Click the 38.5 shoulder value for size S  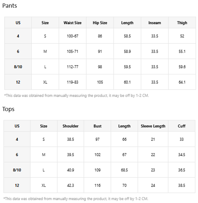(70, 139)
